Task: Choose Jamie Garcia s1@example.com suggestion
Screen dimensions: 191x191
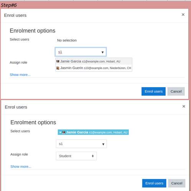Action: point(94,62)
